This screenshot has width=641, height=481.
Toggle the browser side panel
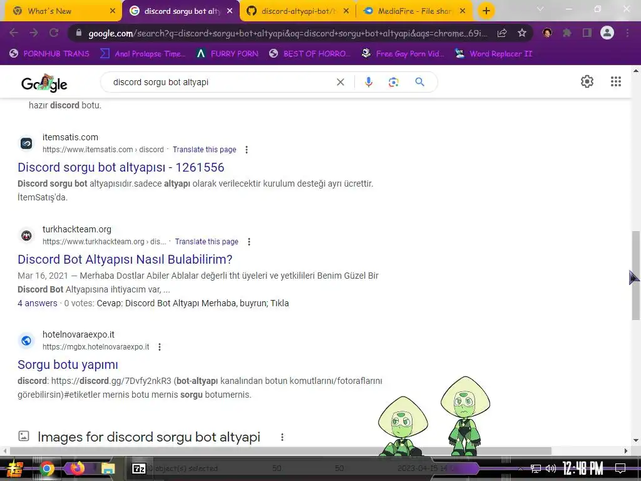(587, 33)
